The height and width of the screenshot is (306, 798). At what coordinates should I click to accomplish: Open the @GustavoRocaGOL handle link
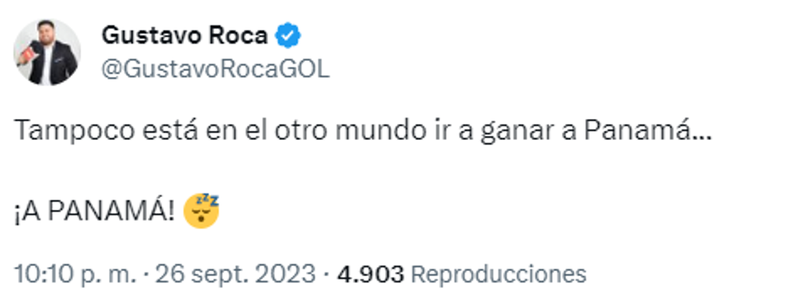pyautogui.click(x=215, y=70)
